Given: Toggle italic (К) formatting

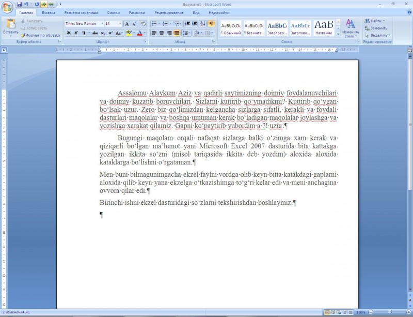Looking at the screenshot, I should [76, 33].
